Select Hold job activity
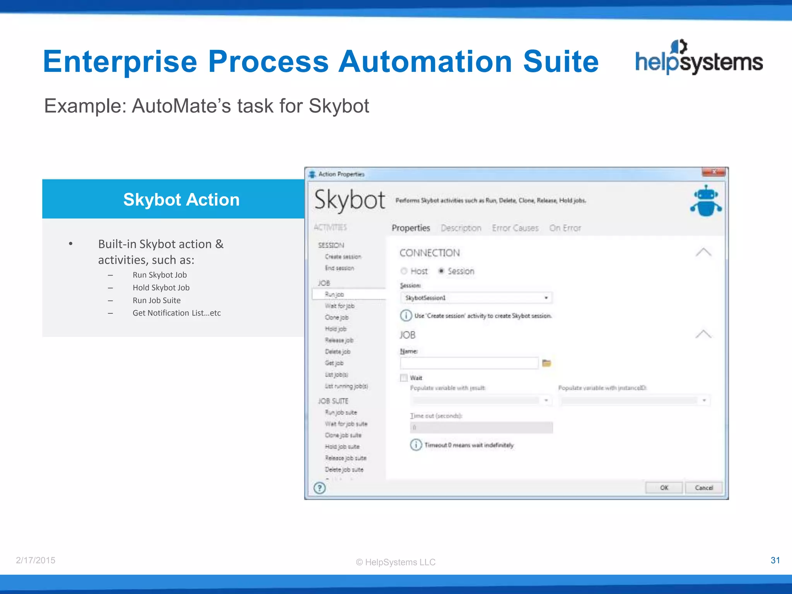The width and height of the screenshot is (792, 594). coord(336,329)
